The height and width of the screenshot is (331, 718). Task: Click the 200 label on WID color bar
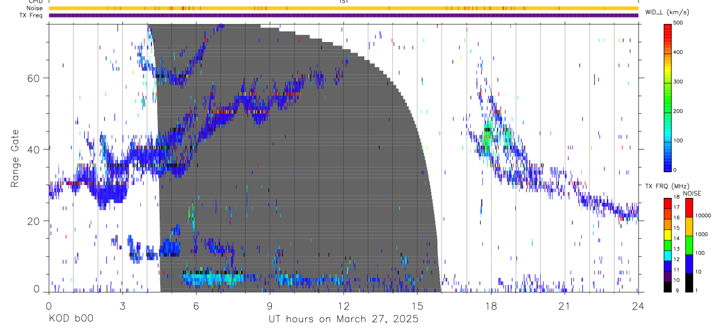679,111
